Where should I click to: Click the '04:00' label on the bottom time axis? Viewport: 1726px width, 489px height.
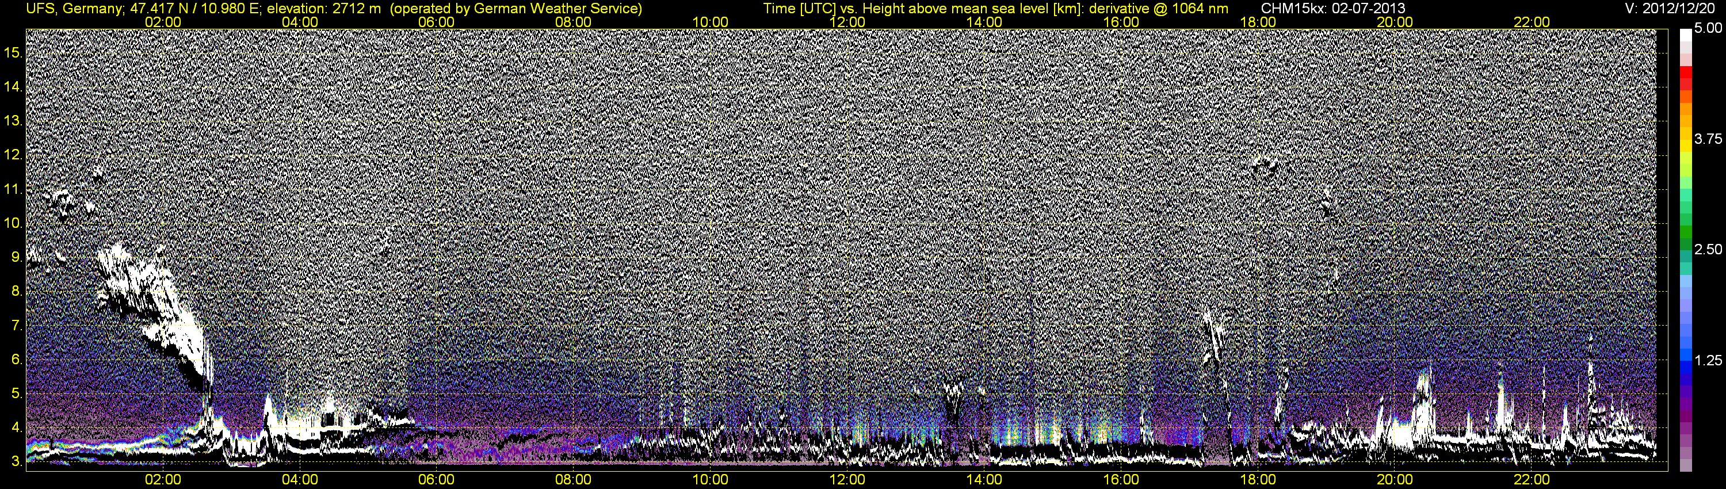coord(300,480)
